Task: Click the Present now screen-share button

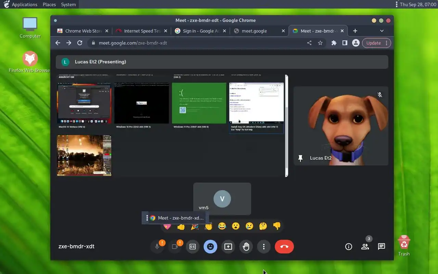Action: pyautogui.click(x=228, y=247)
